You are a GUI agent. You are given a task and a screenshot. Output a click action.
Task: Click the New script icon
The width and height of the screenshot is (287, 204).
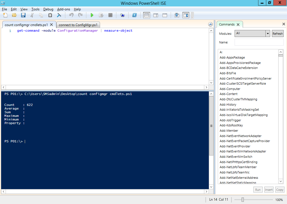click(5, 15)
